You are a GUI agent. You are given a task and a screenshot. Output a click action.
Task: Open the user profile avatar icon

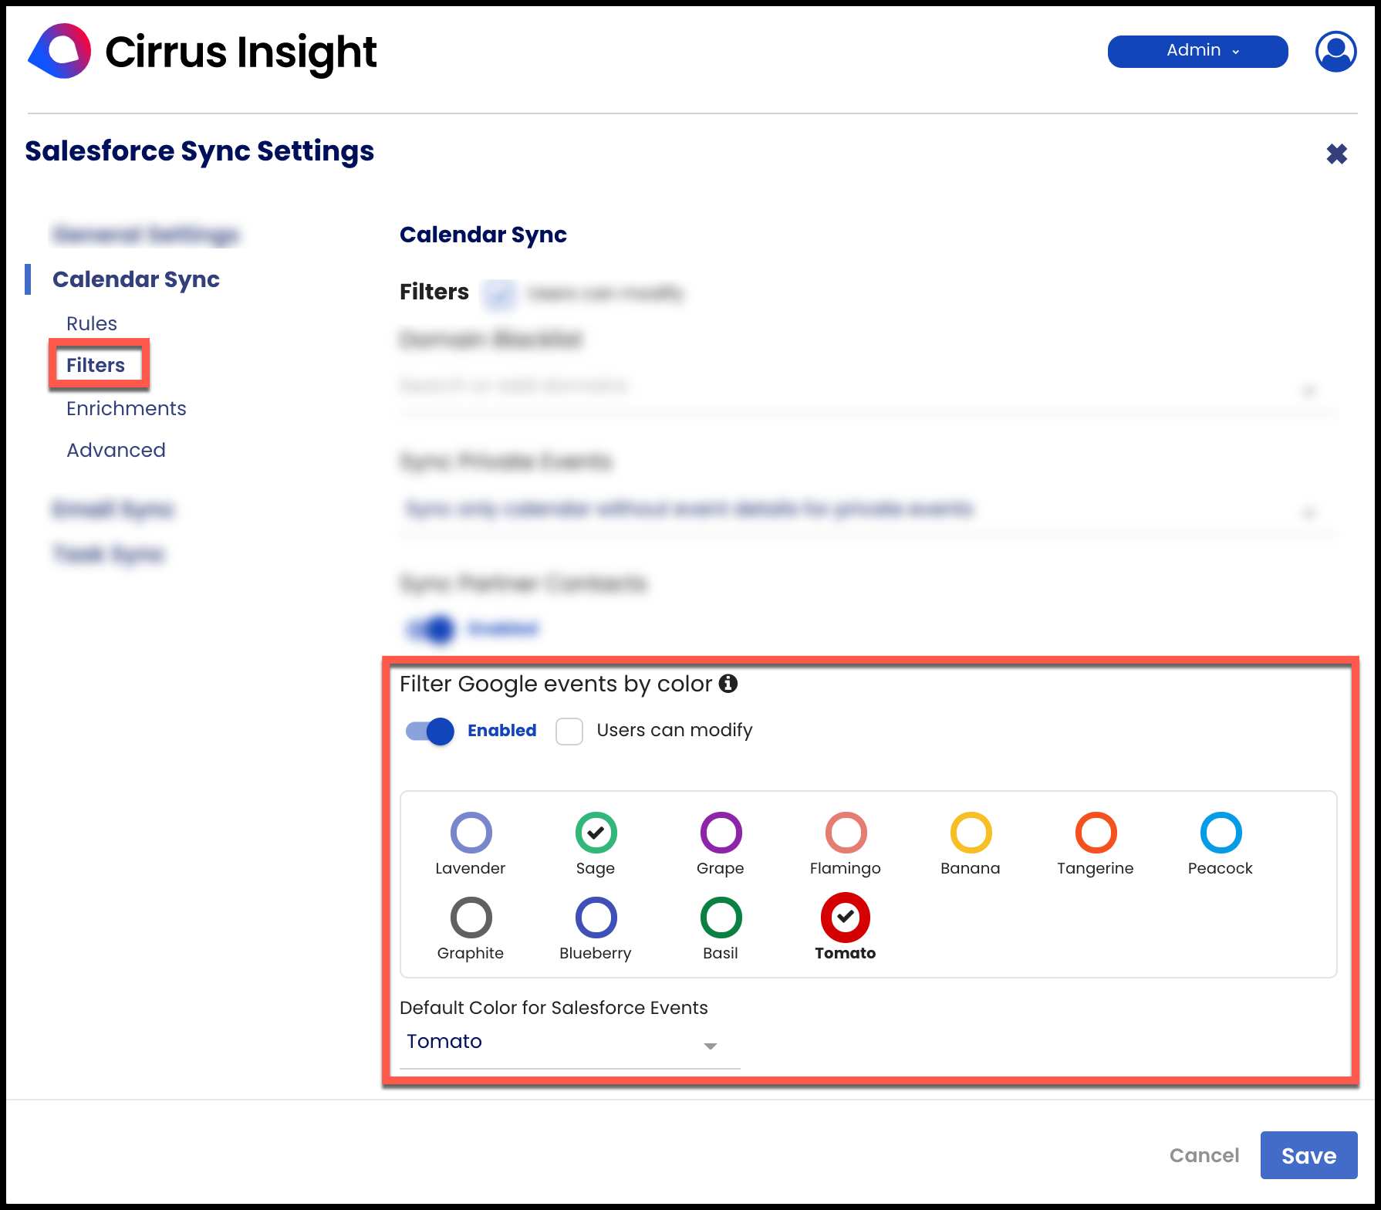click(x=1335, y=51)
